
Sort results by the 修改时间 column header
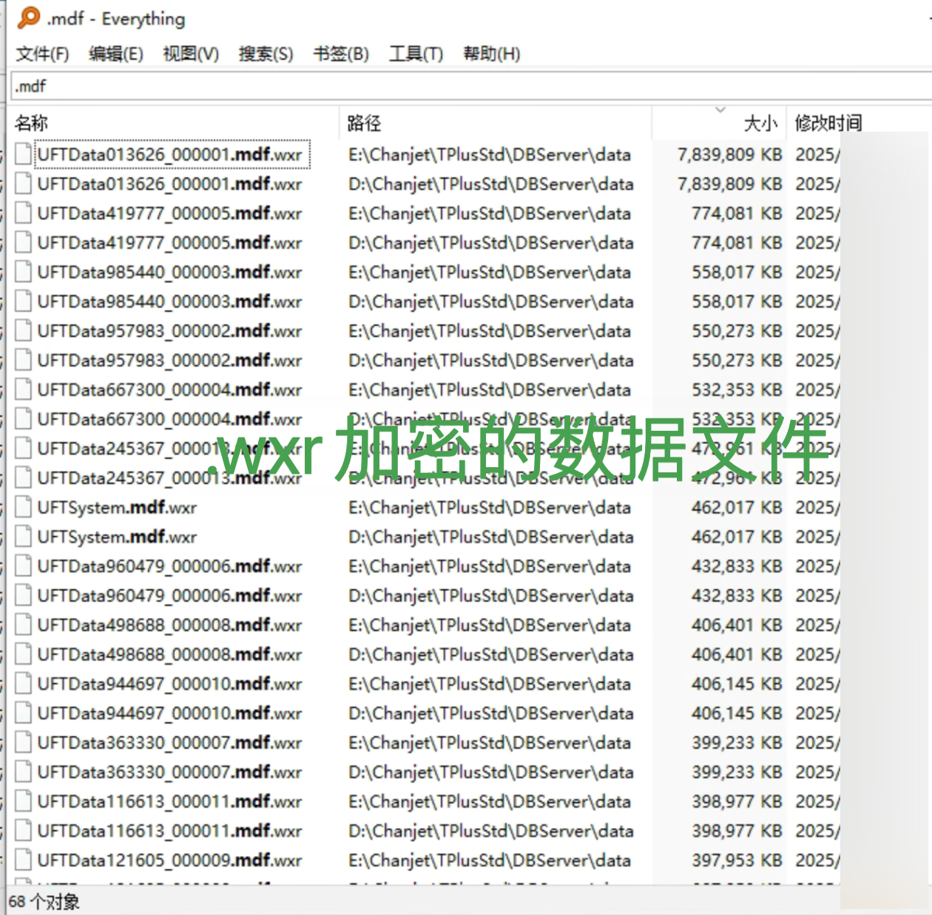pos(828,123)
